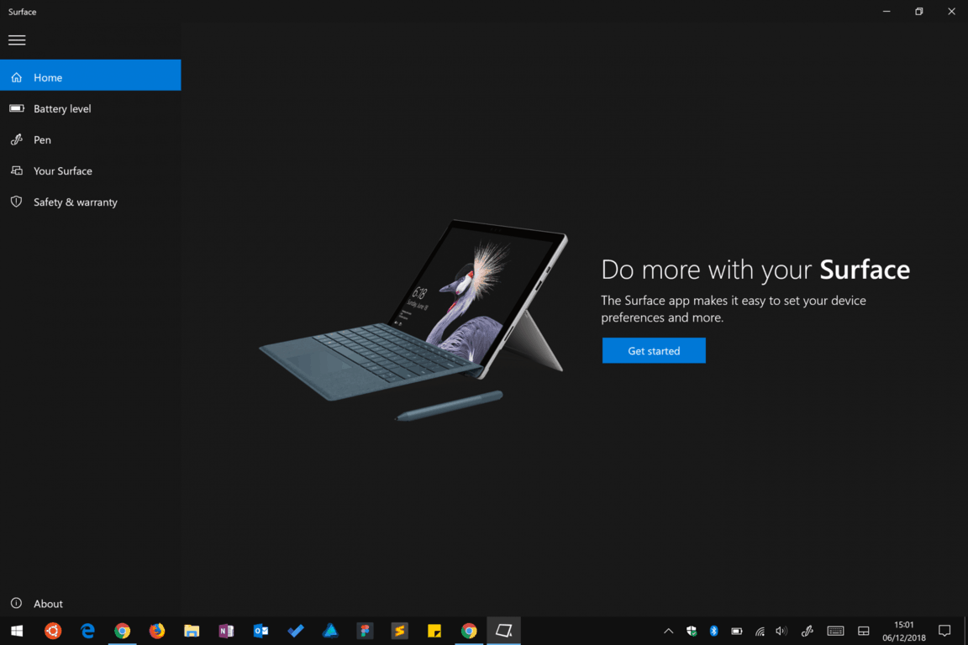Launch Ubuntu from the taskbar
Image resolution: width=968 pixels, height=645 pixels.
pyautogui.click(x=53, y=631)
